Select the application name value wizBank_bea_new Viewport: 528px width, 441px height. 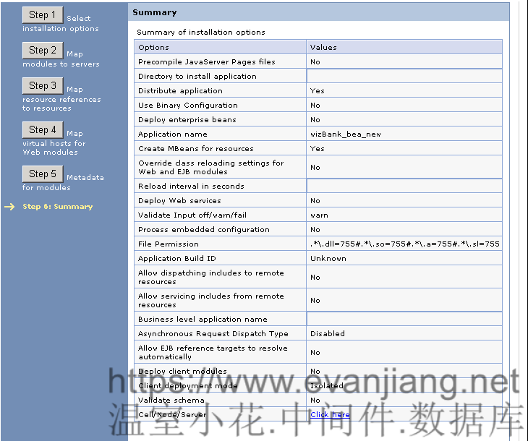pyautogui.click(x=346, y=134)
